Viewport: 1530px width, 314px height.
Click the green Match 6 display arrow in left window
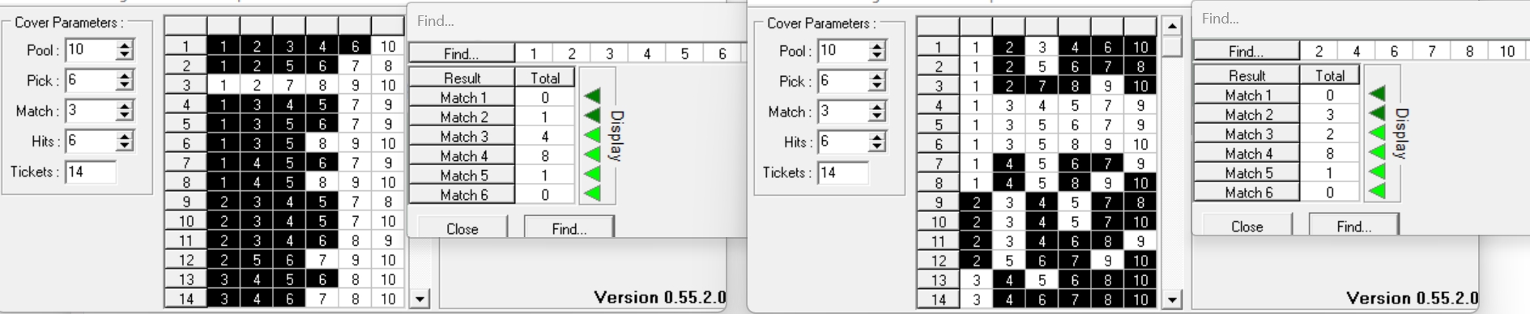[x=592, y=193]
